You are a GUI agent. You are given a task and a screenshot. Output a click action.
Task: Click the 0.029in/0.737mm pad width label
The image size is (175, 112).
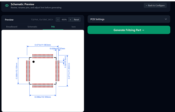click(x=57, y=48)
